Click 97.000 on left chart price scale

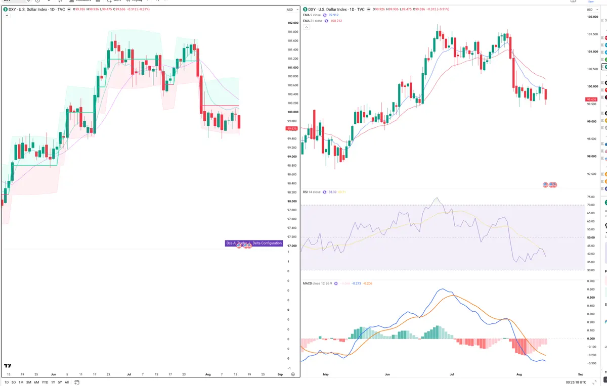pyautogui.click(x=292, y=246)
